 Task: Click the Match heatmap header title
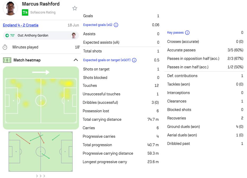tap(27, 60)
